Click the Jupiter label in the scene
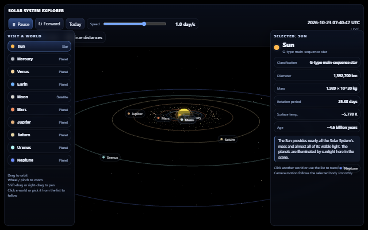The width and height of the screenshot is (368, 230). pos(135,114)
